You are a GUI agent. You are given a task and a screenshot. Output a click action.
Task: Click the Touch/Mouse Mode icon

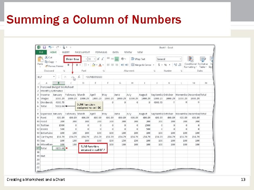64,47
